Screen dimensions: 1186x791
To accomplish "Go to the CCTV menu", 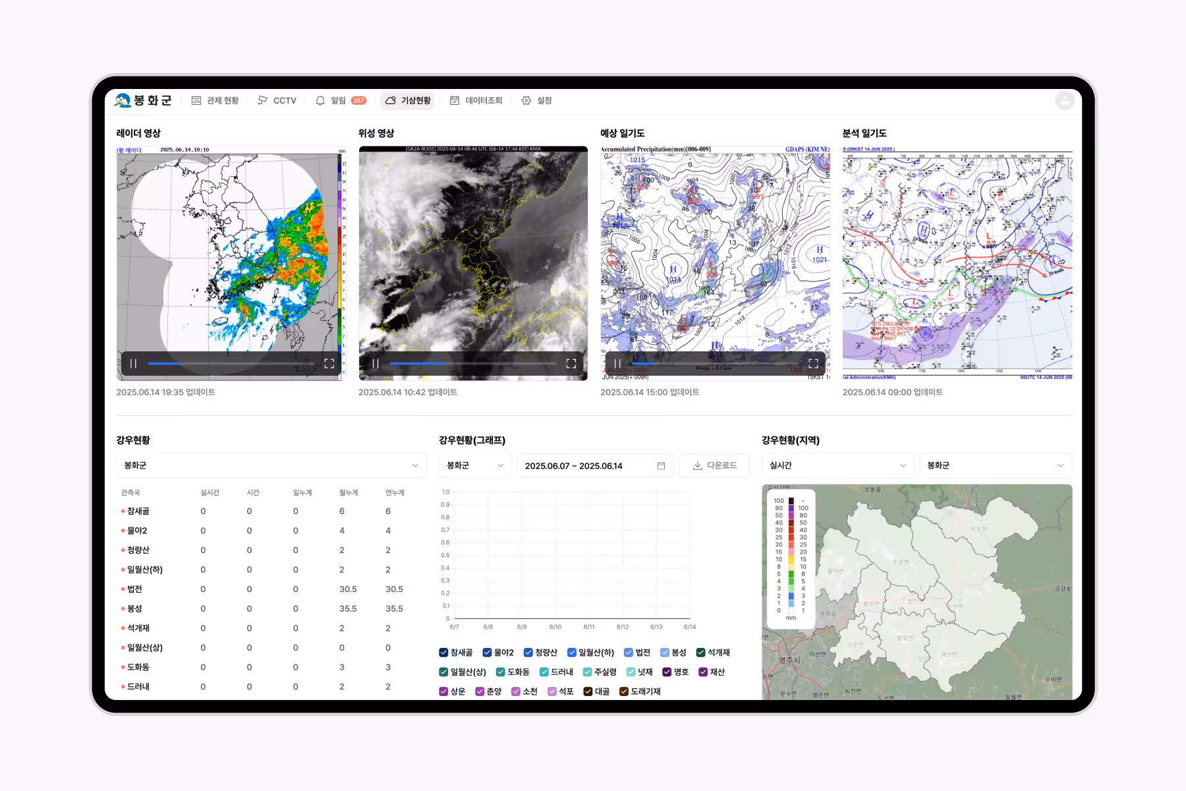I will (277, 101).
